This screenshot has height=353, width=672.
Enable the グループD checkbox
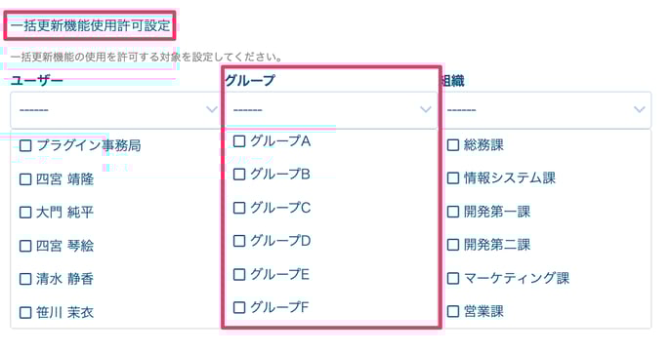239,241
